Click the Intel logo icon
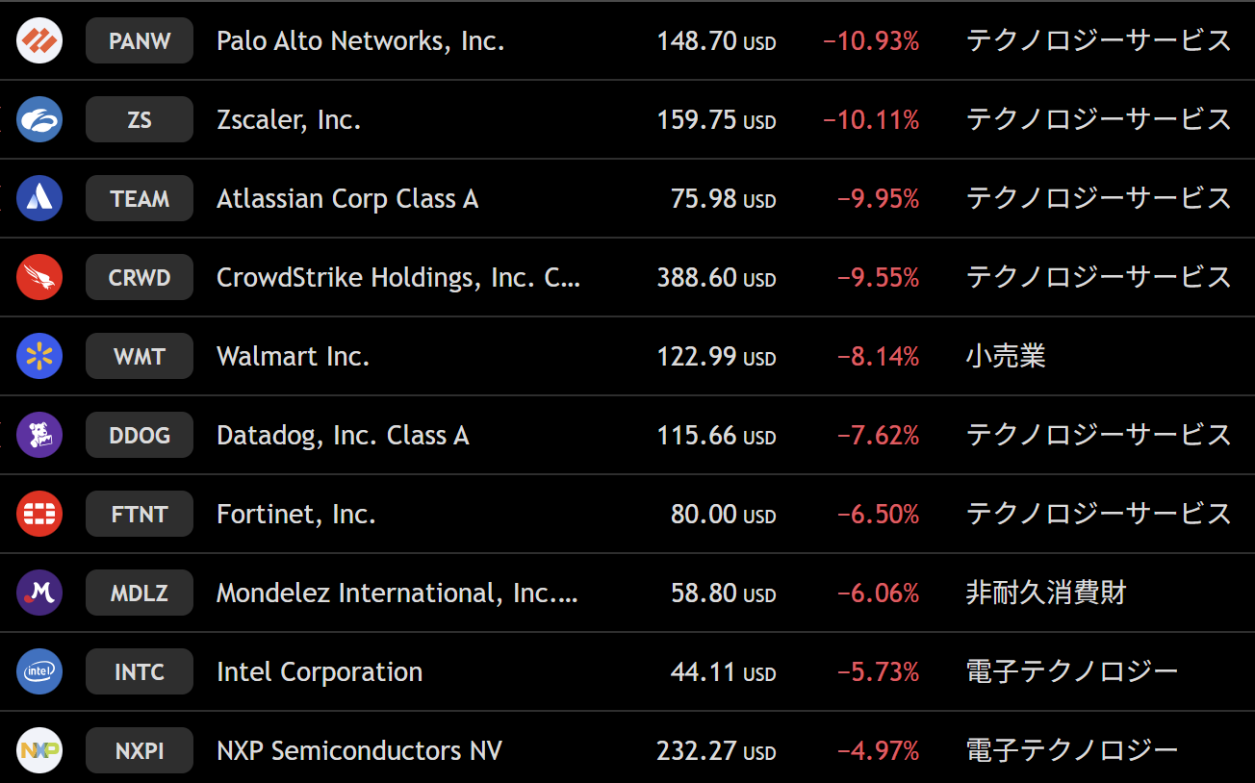Screen dimensions: 1255x783 click(x=39, y=672)
